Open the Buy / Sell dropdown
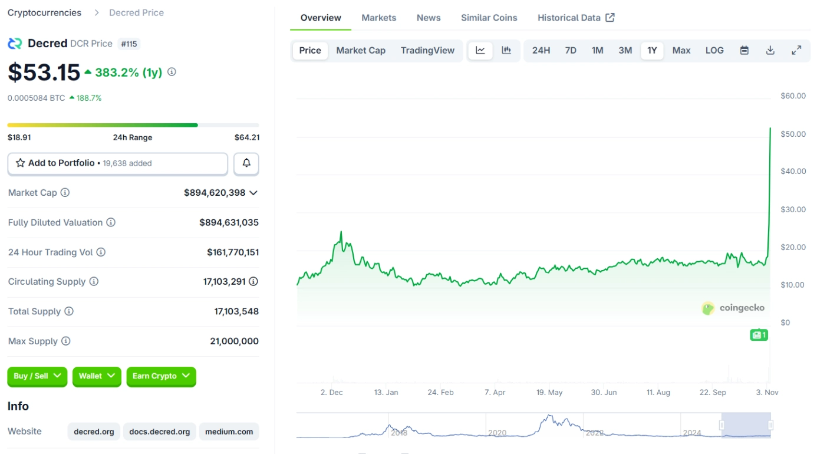 (x=37, y=376)
